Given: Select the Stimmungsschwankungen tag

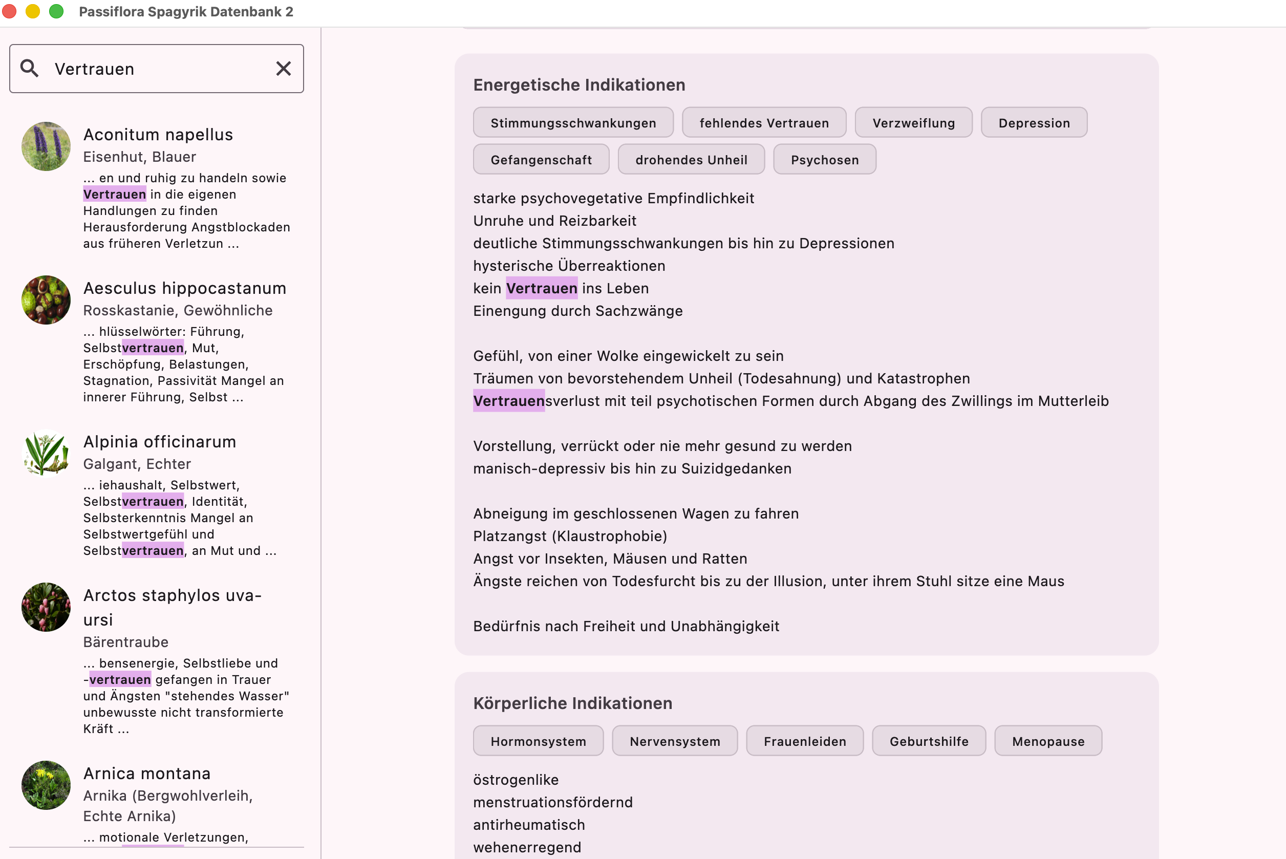Looking at the screenshot, I should point(573,123).
